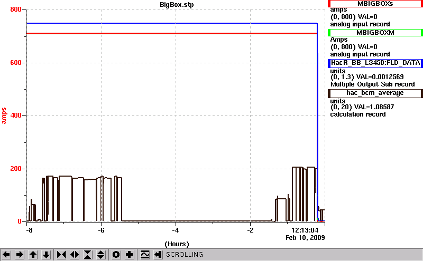This screenshot has height=261, width=423.
Task: Zoom out horizontally using the outward-pointing triangles icon
Action: pyautogui.click(x=75, y=255)
